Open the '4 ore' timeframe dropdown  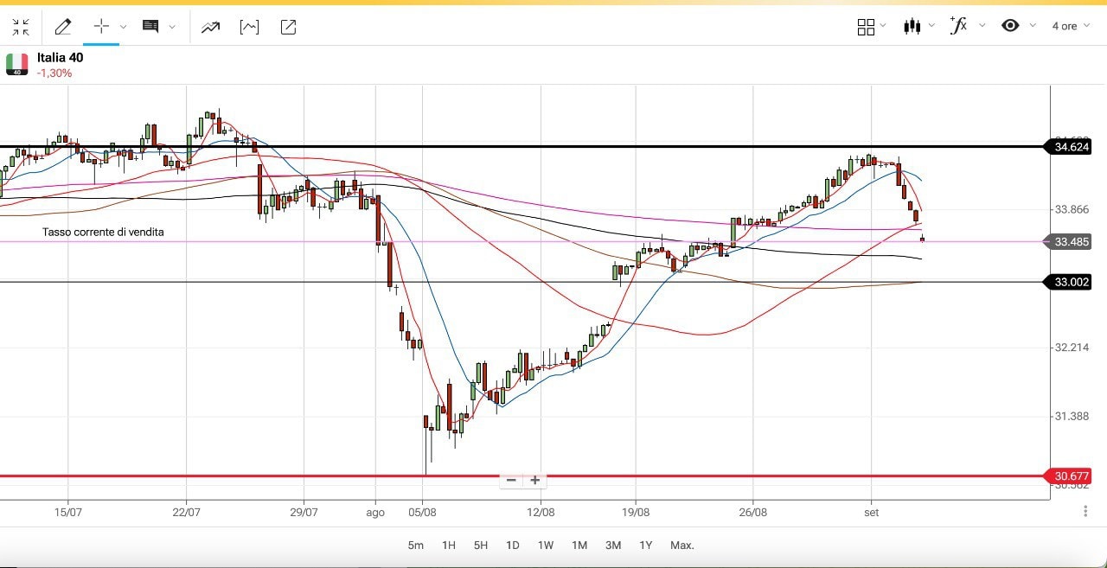click(1069, 26)
